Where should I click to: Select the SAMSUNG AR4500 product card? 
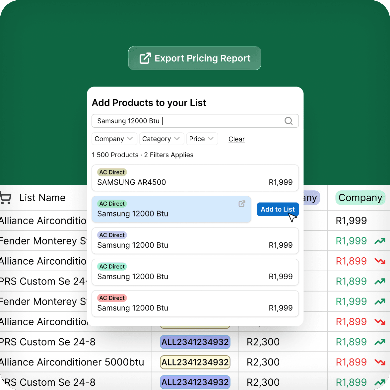[x=195, y=178]
